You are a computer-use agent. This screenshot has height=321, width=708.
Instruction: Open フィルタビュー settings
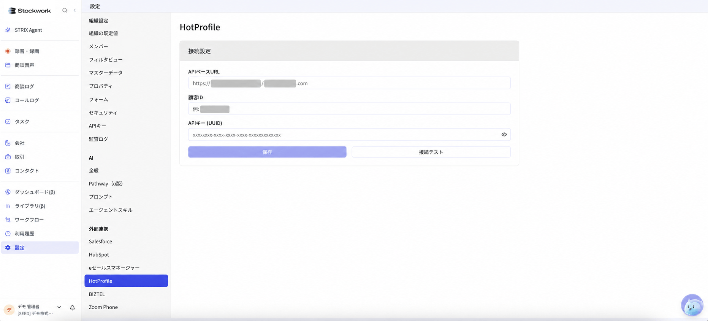[x=106, y=60]
